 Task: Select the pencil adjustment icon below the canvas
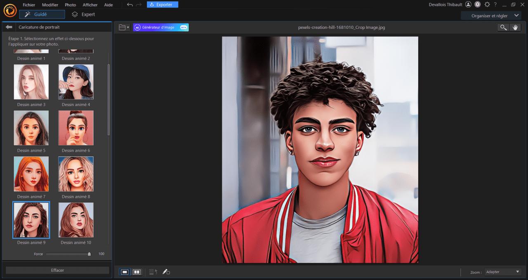166,272
